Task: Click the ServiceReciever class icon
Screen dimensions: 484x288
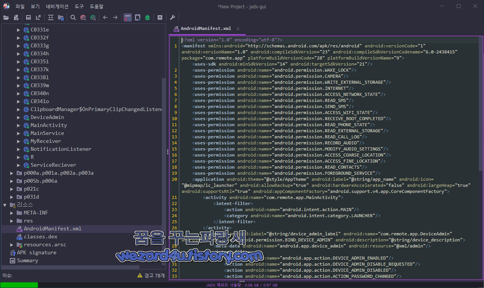Action: [x=26, y=165]
